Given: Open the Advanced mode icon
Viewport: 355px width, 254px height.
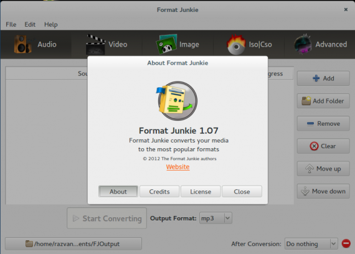Looking at the screenshot, I should (303, 44).
